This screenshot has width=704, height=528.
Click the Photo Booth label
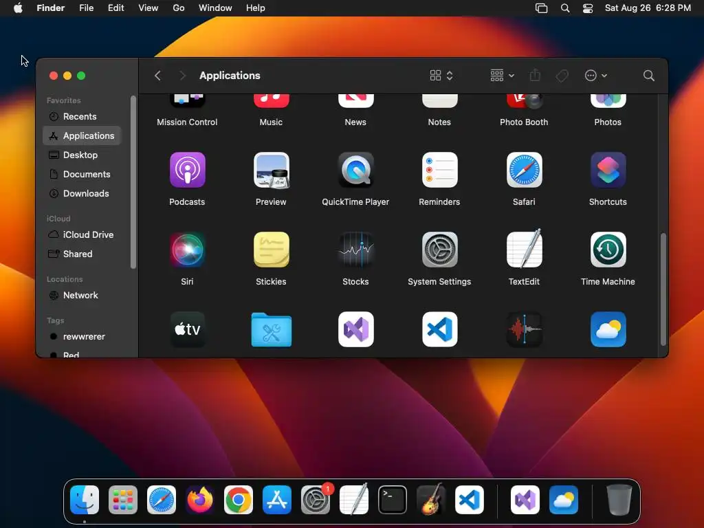(x=524, y=122)
